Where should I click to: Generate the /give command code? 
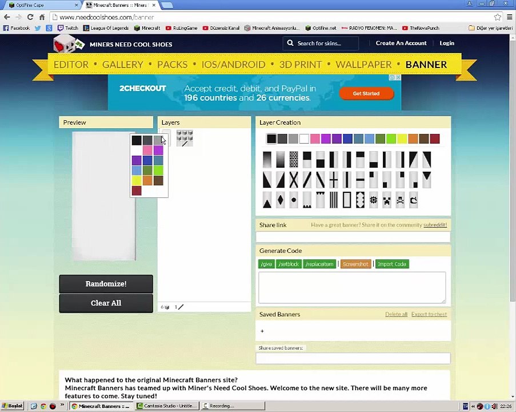tap(266, 264)
